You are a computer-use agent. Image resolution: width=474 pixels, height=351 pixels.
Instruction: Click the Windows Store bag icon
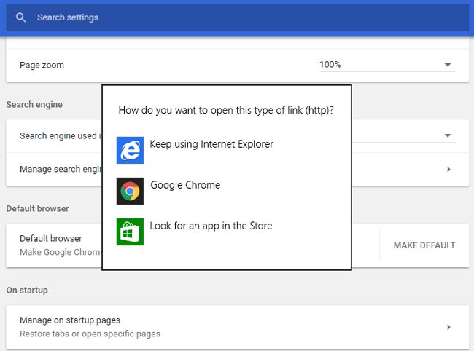(130, 232)
